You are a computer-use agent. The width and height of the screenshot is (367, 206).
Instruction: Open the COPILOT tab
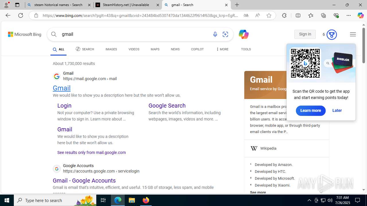197,49
